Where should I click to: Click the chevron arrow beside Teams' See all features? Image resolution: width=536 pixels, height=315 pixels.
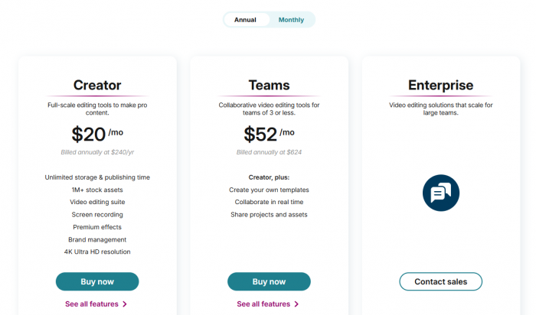(296, 304)
